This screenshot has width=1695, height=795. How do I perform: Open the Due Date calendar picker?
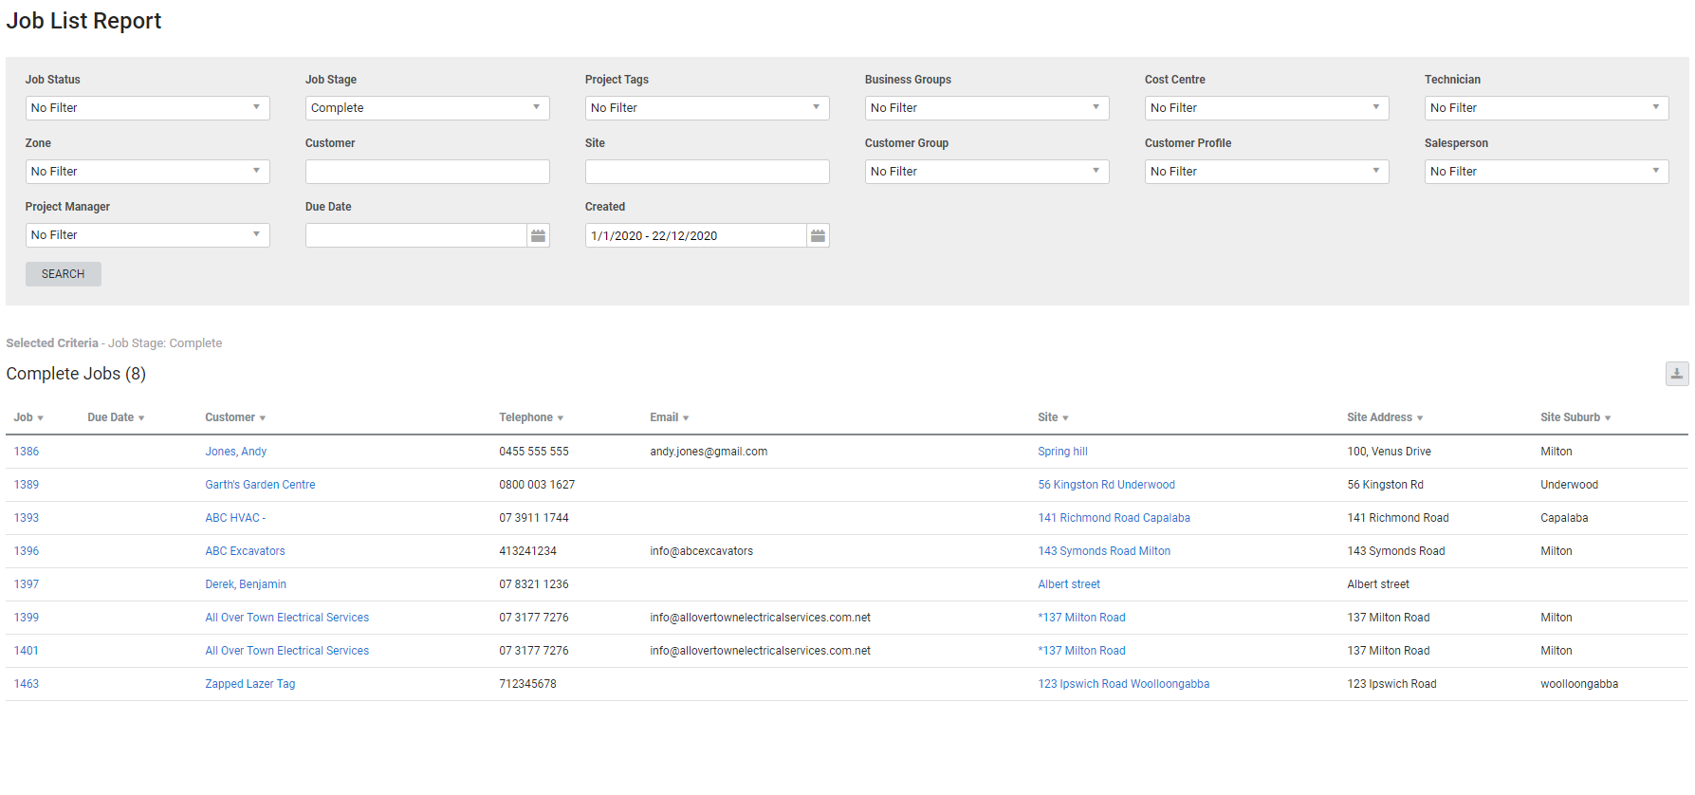click(x=538, y=235)
